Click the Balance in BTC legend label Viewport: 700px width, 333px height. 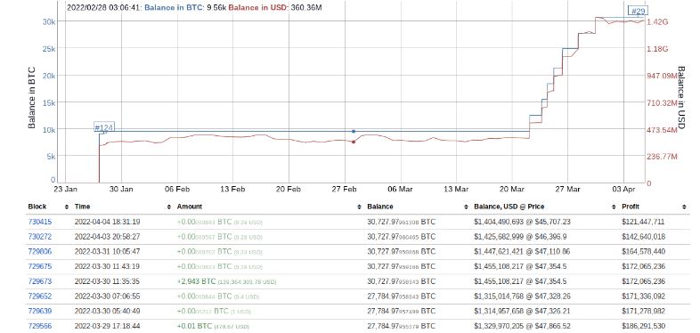[175, 8]
